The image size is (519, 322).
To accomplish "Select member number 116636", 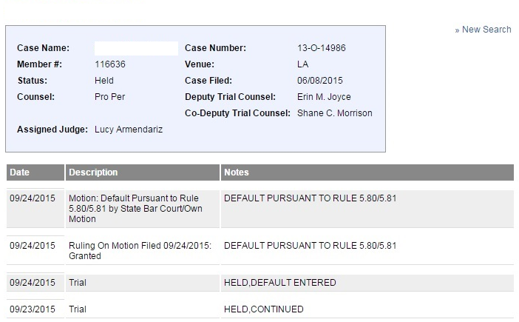I will click(110, 64).
